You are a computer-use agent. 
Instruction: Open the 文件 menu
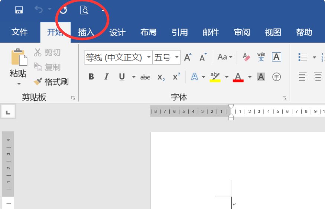point(19,32)
